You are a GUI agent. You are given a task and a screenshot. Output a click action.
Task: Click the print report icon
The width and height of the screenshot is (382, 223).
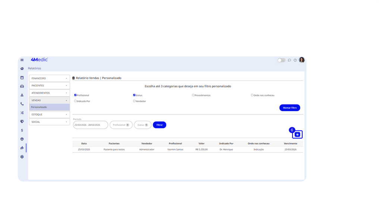point(297,134)
